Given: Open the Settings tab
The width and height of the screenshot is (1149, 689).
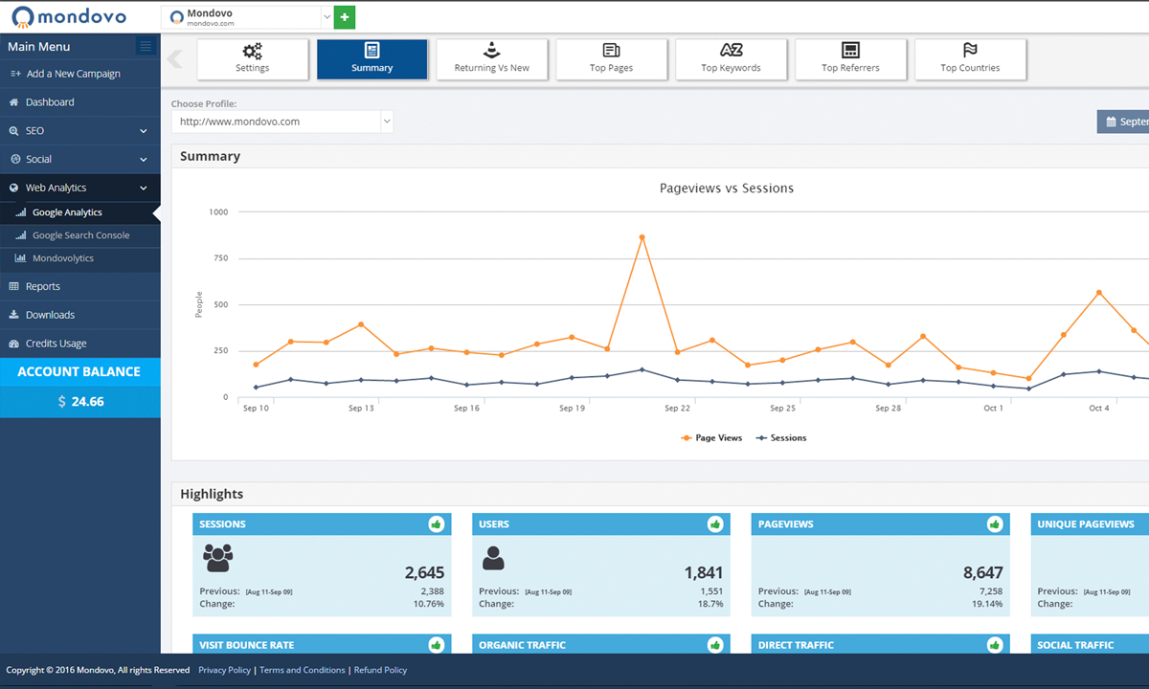Looking at the screenshot, I should 253,59.
